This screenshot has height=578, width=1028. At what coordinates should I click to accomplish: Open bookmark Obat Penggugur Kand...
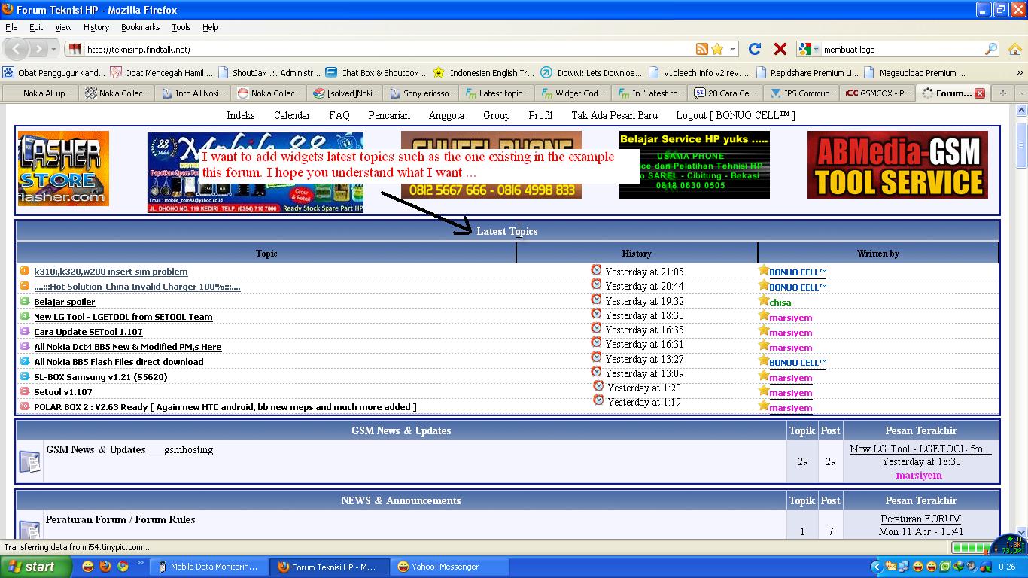click(54, 73)
